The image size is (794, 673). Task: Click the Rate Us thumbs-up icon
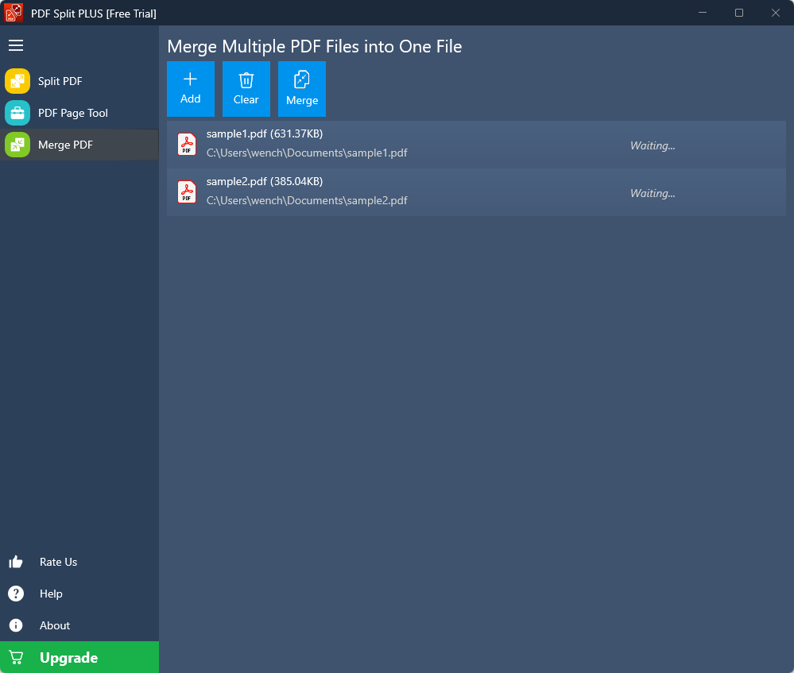point(16,562)
